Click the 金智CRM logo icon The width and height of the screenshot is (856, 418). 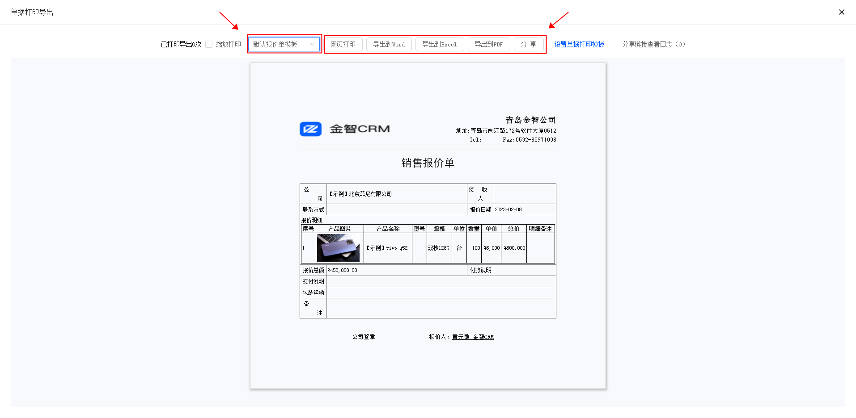310,129
